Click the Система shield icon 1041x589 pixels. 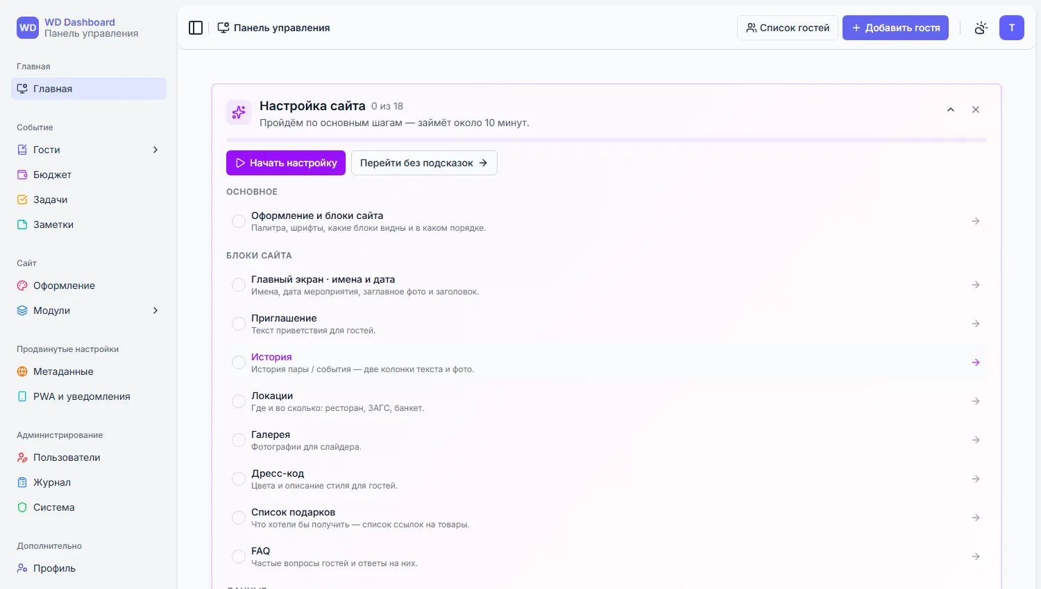(x=22, y=507)
